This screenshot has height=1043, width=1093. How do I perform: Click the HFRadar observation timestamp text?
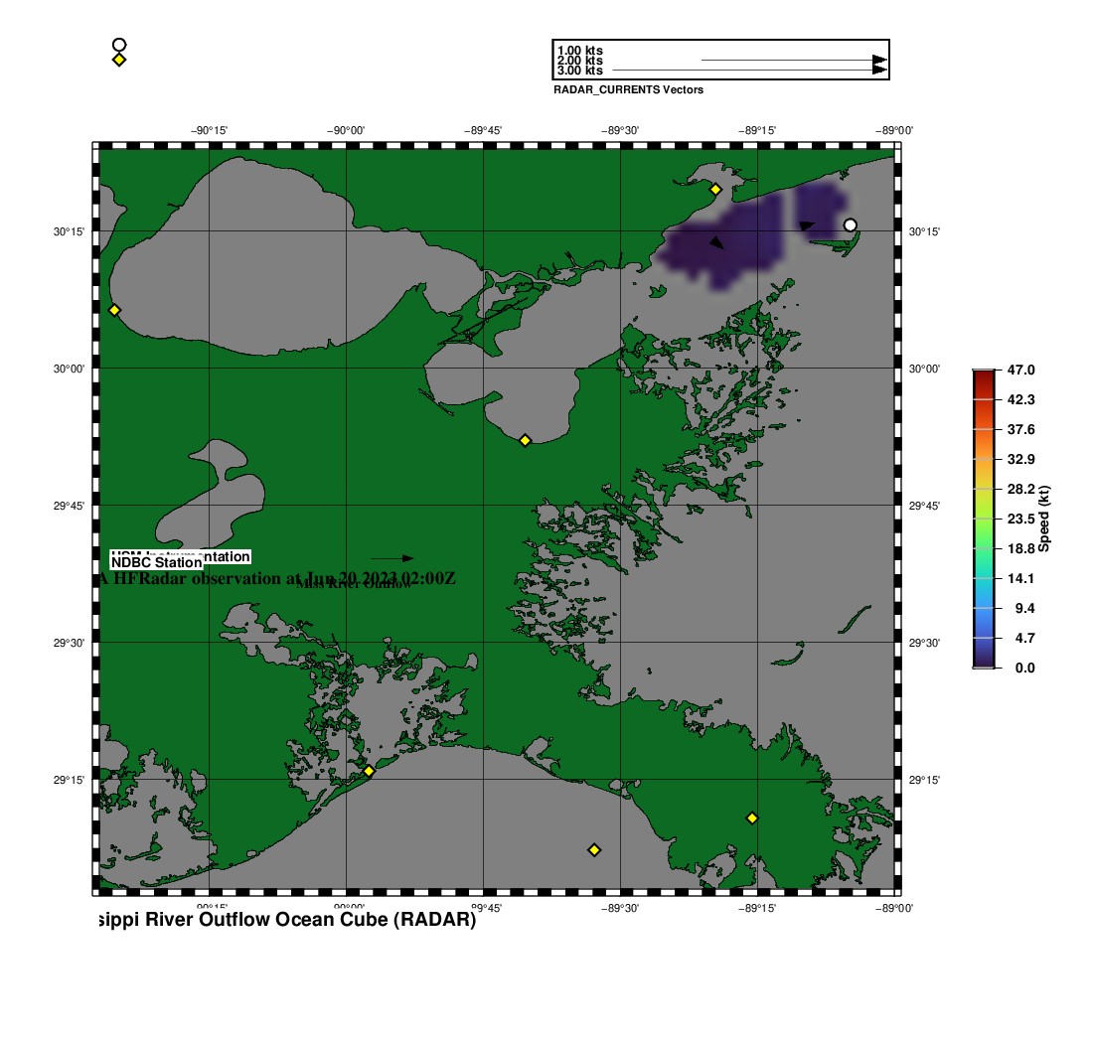click(x=278, y=578)
